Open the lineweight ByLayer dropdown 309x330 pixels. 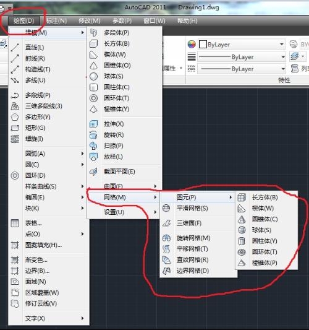point(283,57)
